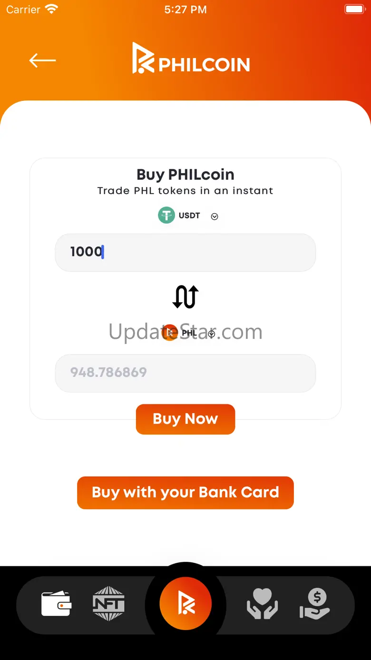Tap the PHILCOIN logo in header
This screenshot has height=660, width=371.
click(x=191, y=59)
